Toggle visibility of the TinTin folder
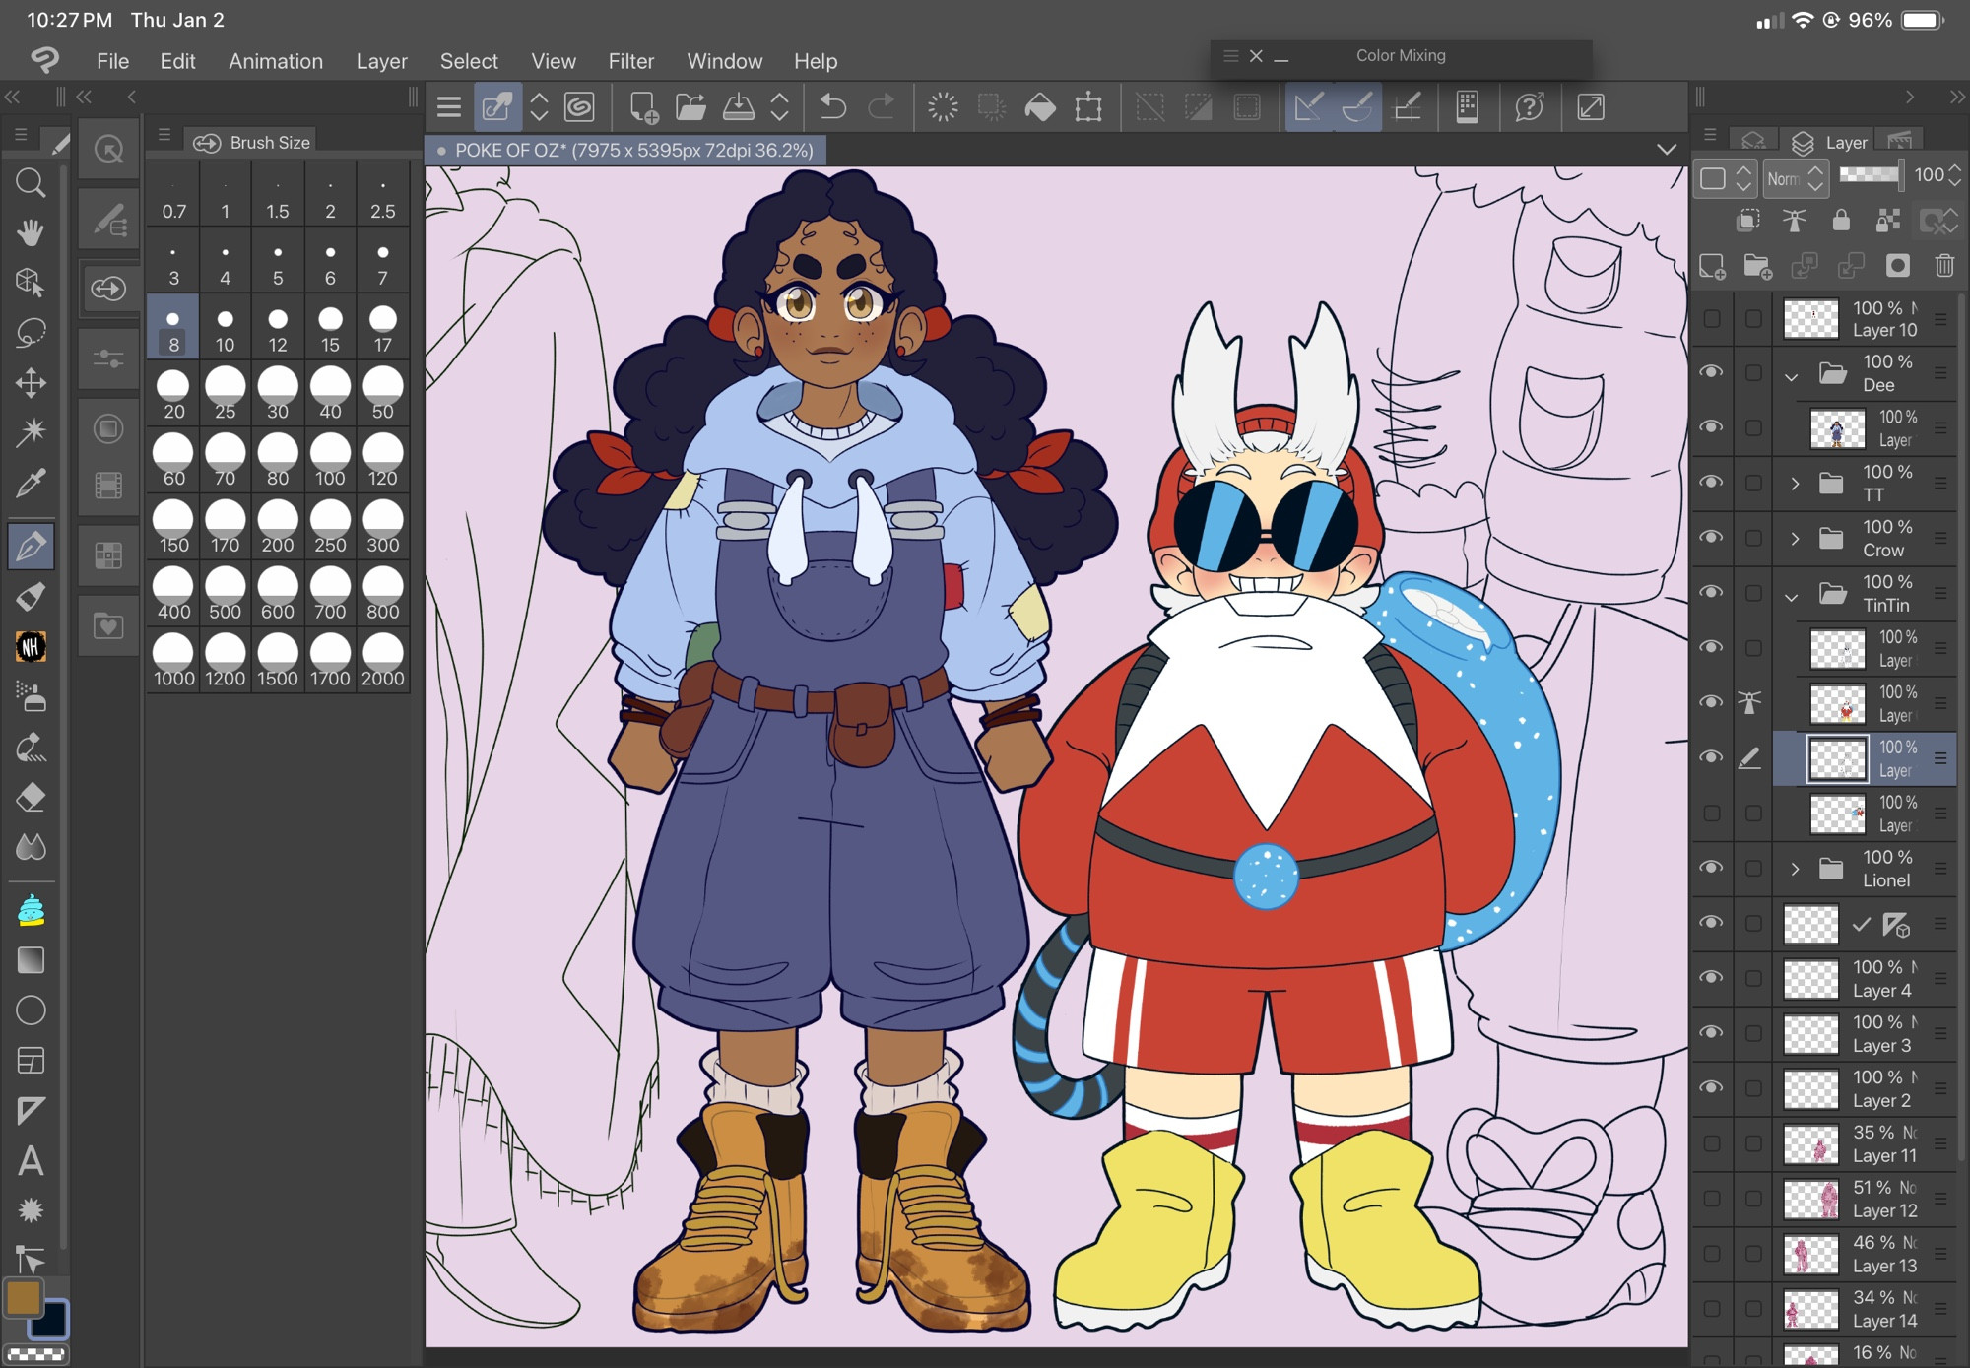 pyautogui.click(x=1712, y=593)
